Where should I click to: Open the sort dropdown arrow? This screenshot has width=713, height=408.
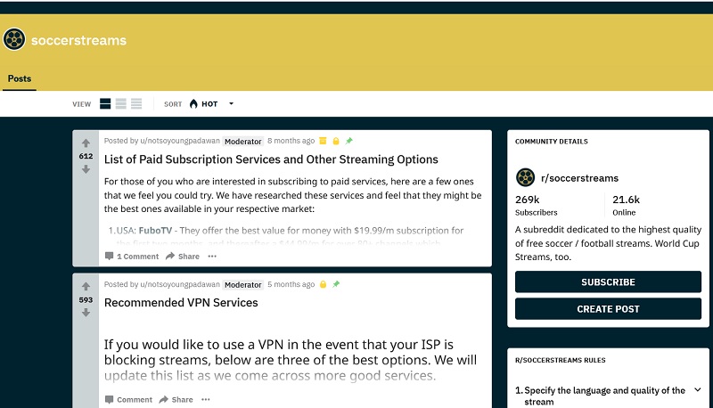click(x=231, y=103)
